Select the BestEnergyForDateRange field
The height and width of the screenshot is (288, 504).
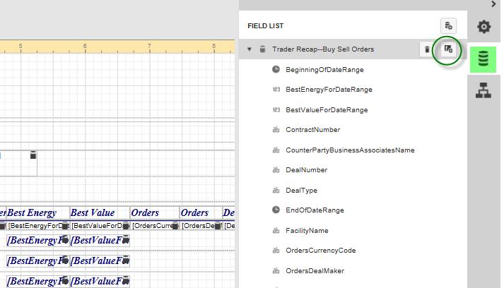[329, 90]
